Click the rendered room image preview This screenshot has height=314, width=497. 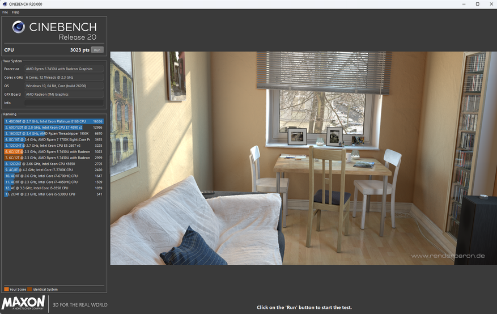pyautogui.click(x=303, y=159)
